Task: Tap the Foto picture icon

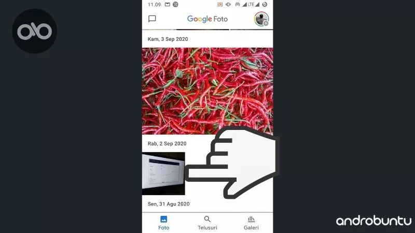Action: coord(163,219)
